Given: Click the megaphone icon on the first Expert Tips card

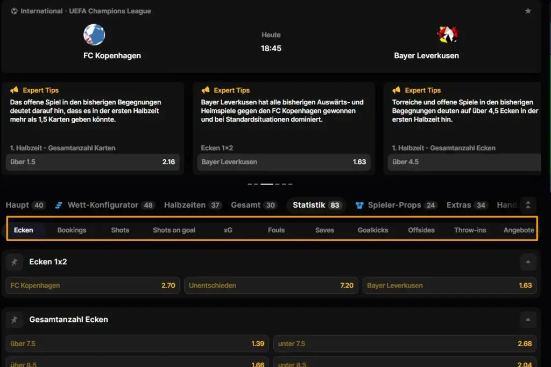Looking at the screenshot, I should 14,90.
